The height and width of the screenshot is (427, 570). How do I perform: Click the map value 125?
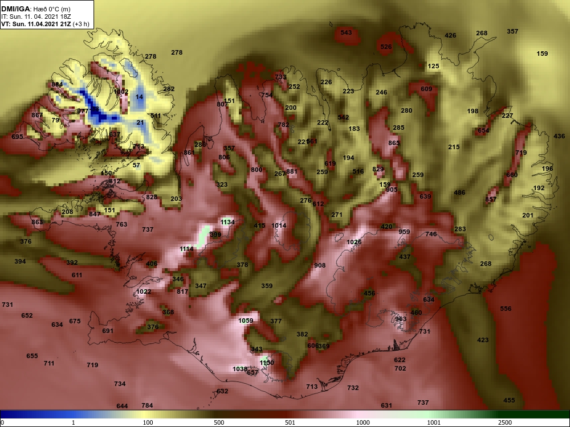tap(433, 67)
